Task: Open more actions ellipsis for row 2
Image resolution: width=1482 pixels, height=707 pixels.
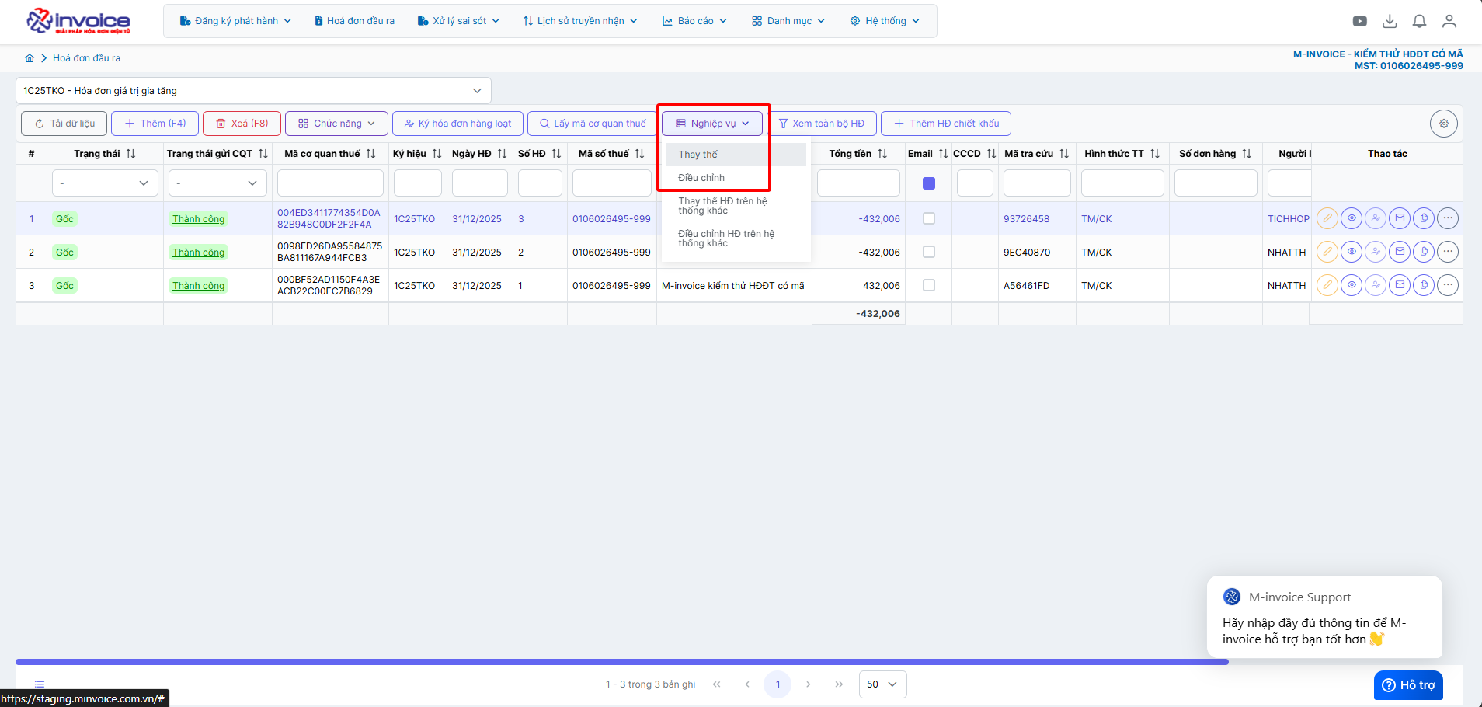Action: click(x=1448, y=252)
